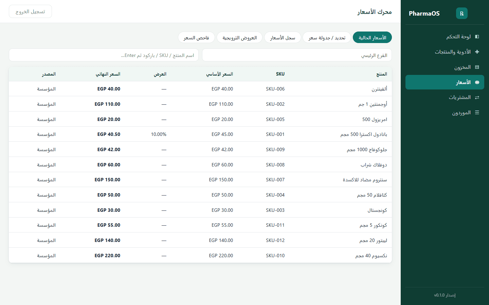Click the version label إصدار v0.1.0
The width and height of the screenshot is (489, 305).
pos(445,295)
